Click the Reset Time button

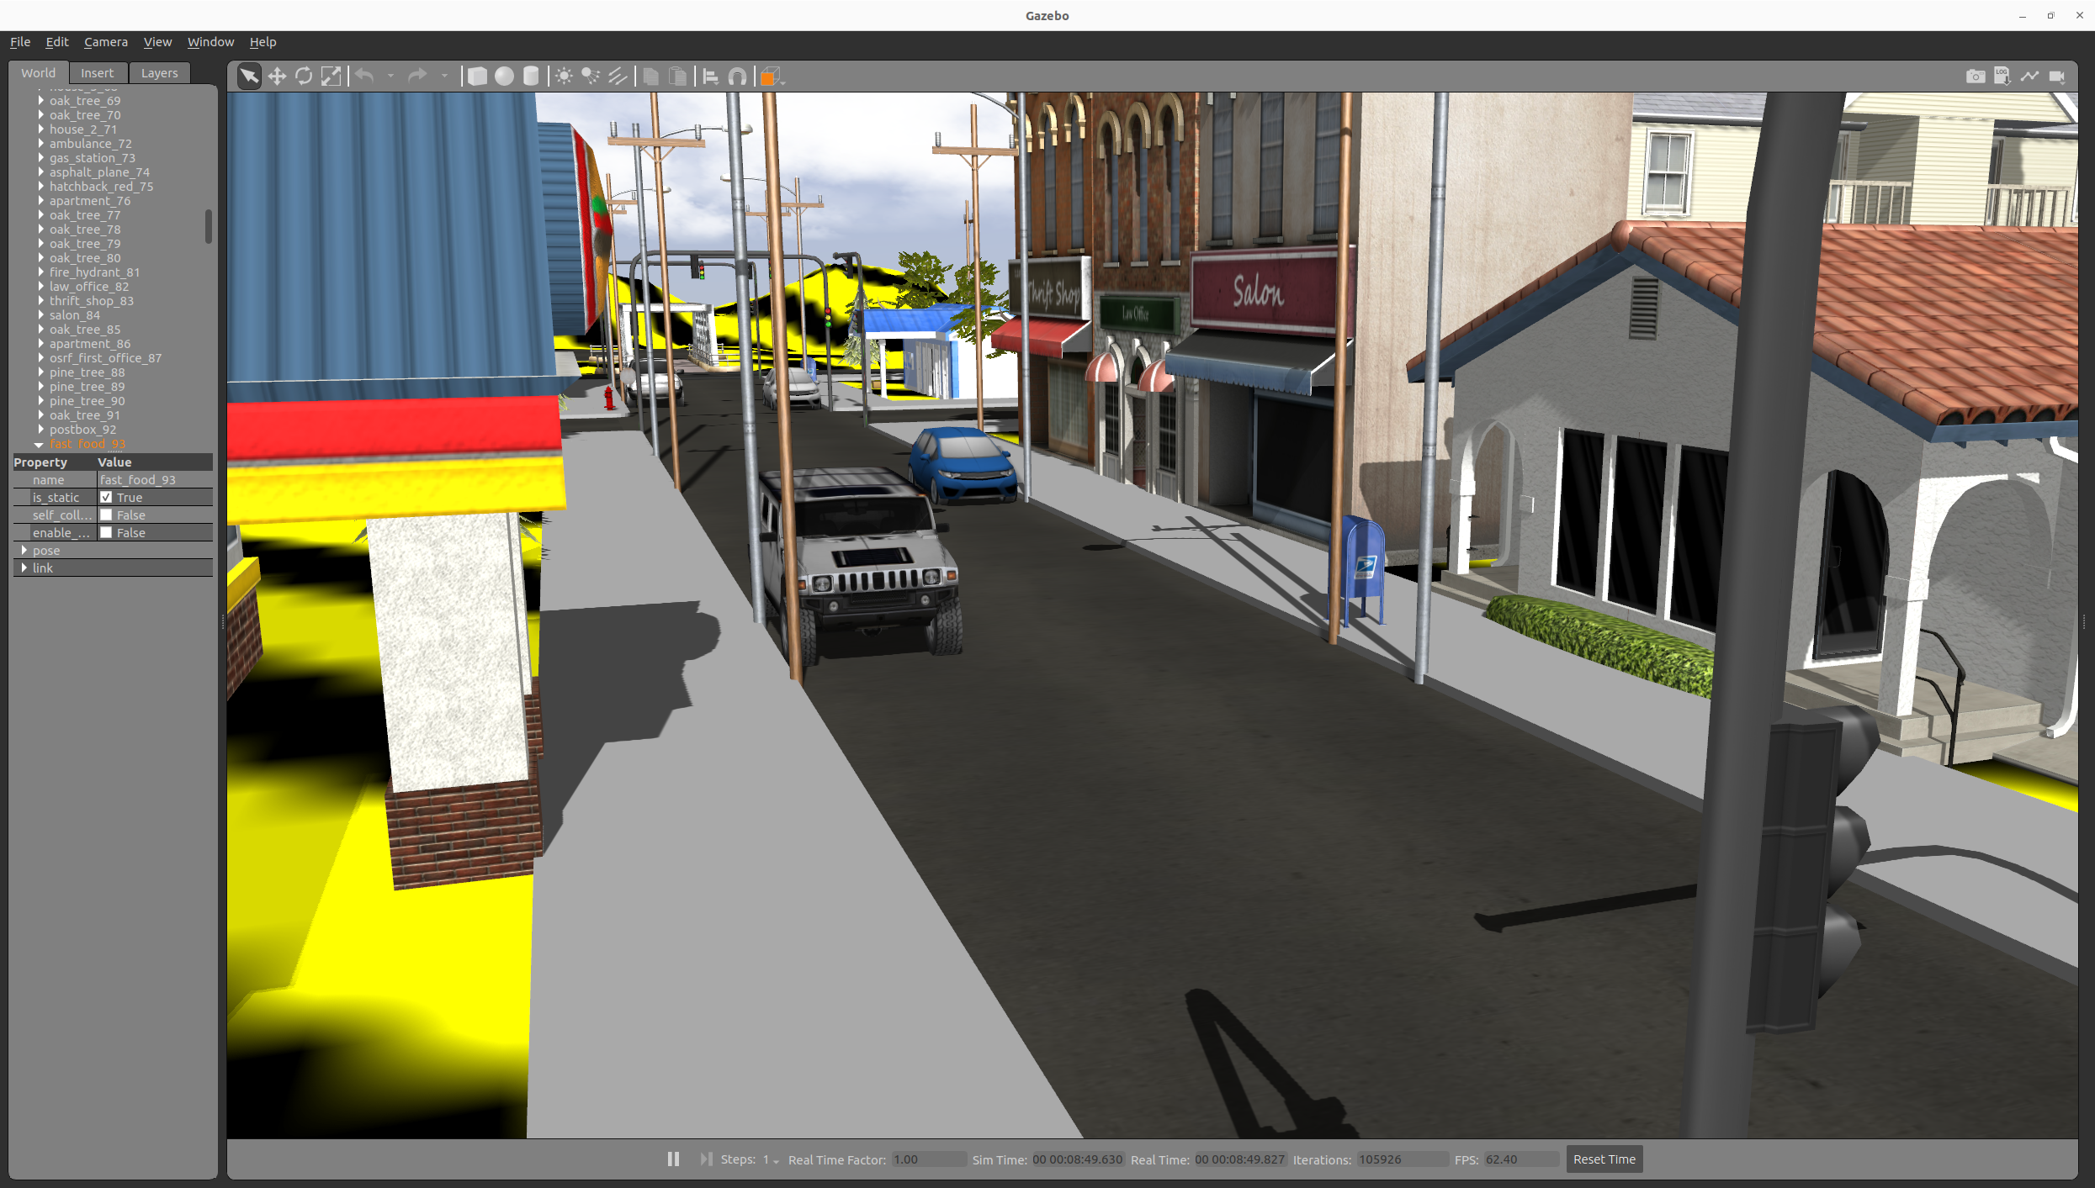[1604, 1159]
